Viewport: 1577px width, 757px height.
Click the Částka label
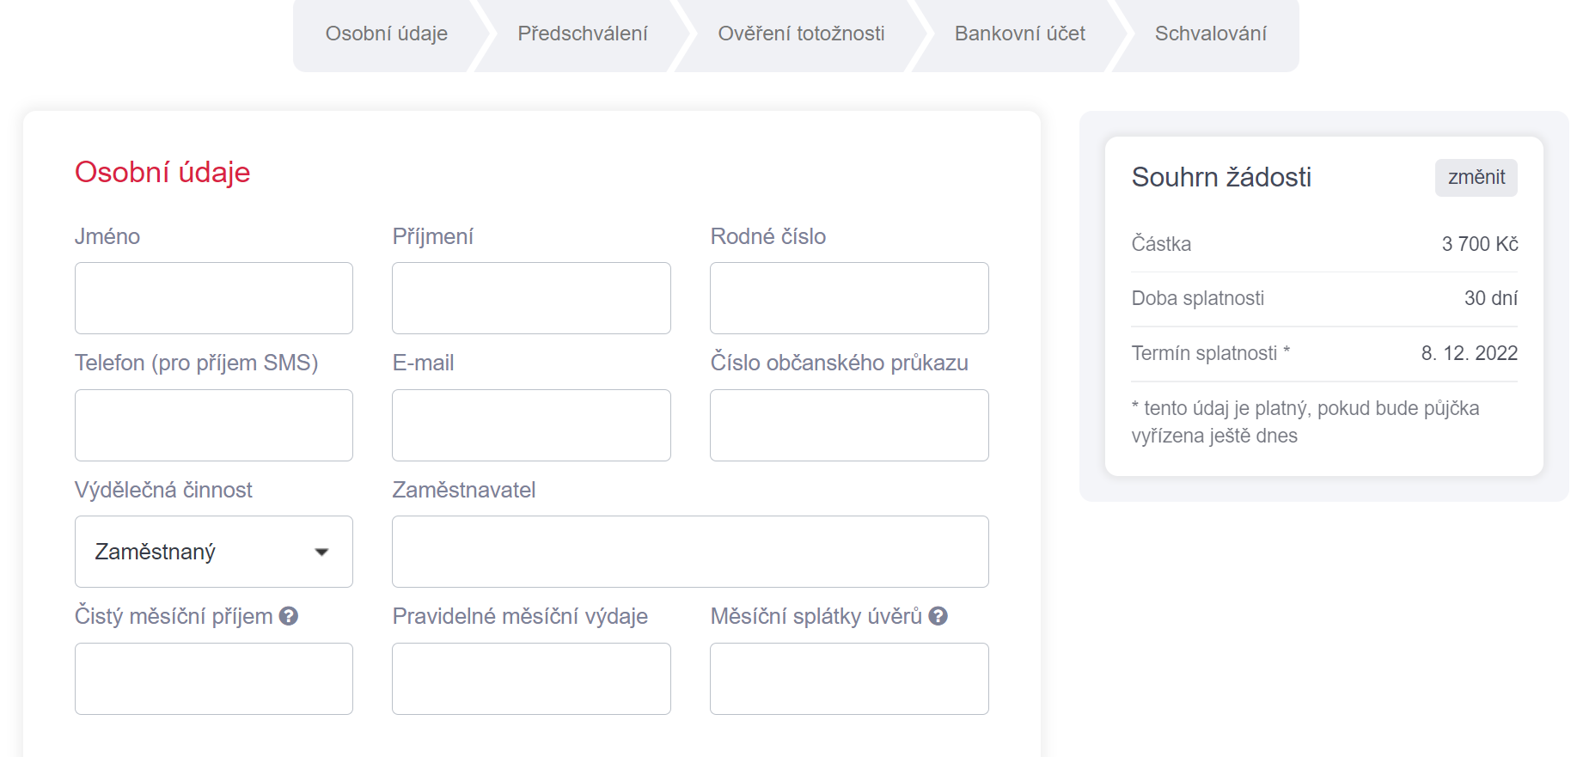point(1161,244)
